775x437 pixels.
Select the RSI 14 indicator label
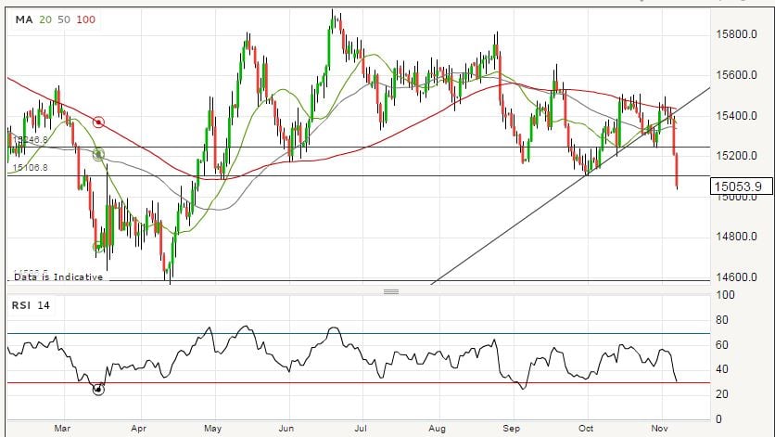click(x=30, y=305)
